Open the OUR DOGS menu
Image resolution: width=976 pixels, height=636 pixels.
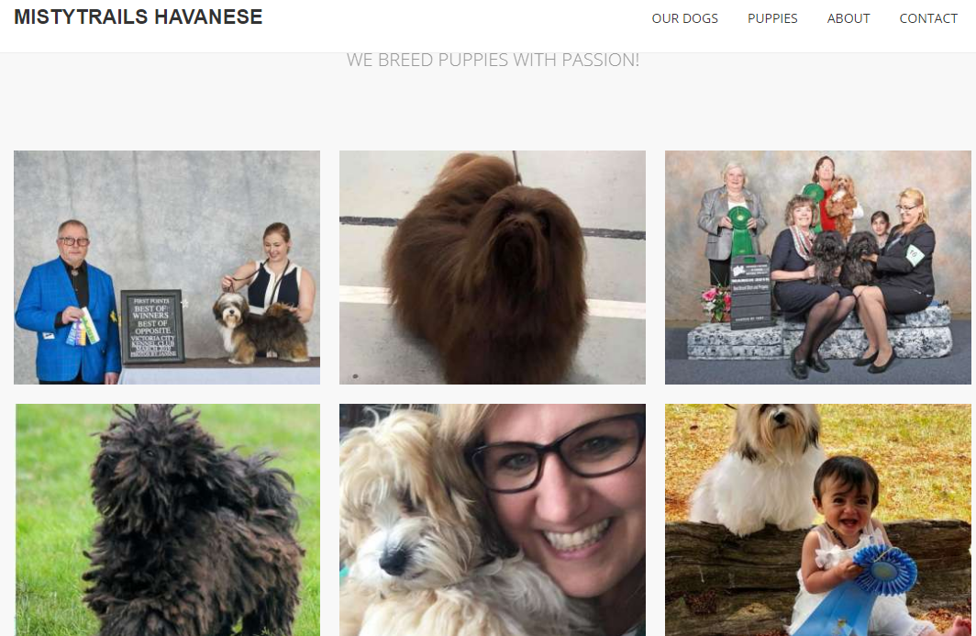pos(684,18)
